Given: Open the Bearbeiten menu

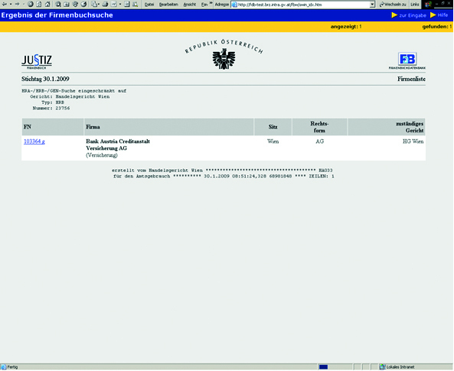Looking at the screenshot, I should (168, 5).
